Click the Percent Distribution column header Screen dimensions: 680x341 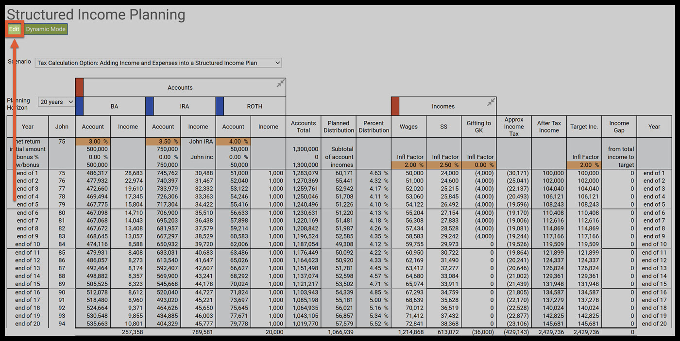point(374,127)
